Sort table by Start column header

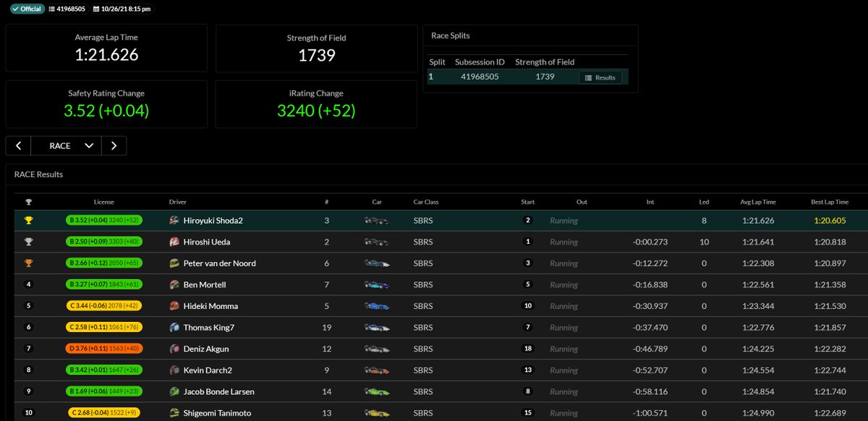pyautogui.click(x=528, y=203)
